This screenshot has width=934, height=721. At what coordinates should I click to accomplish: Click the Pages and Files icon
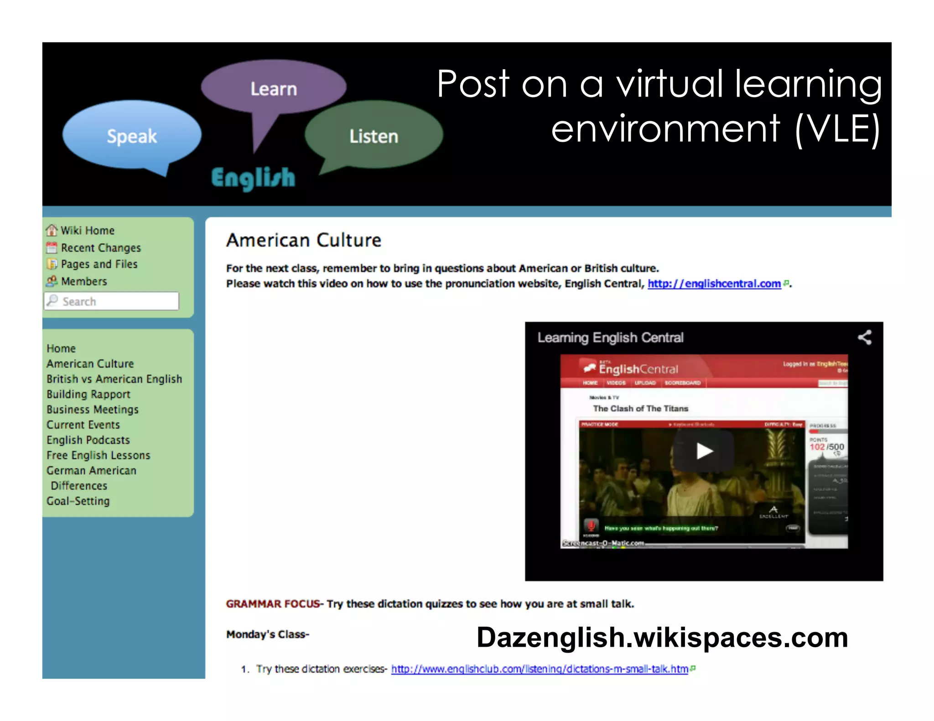tap(52, 264)
